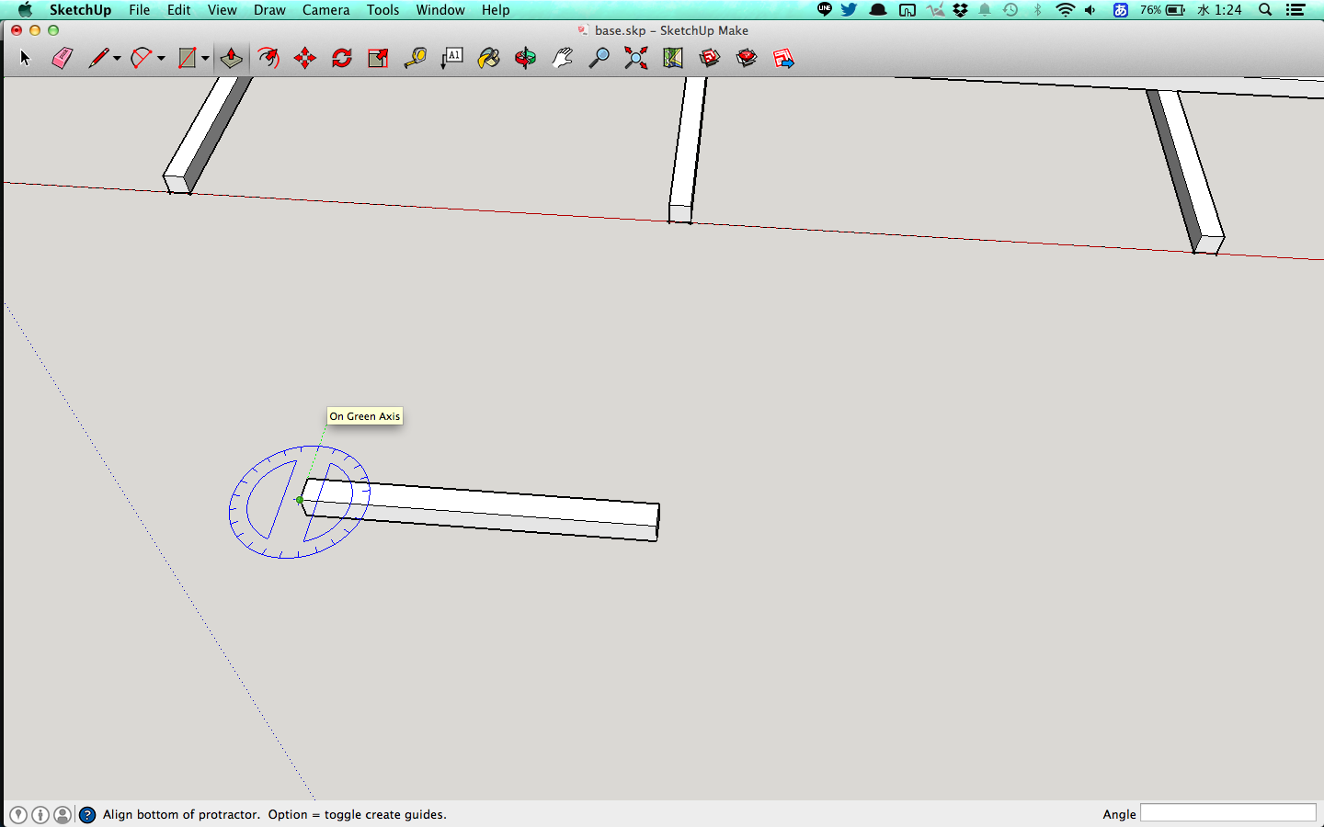Select the Pan hand tool
Image resolution: width=1324 pixels, height=827 pixels.
[x=563, y=58]
